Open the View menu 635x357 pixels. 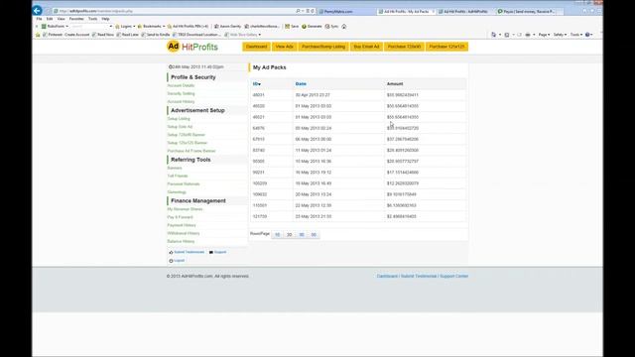(61, 19)
